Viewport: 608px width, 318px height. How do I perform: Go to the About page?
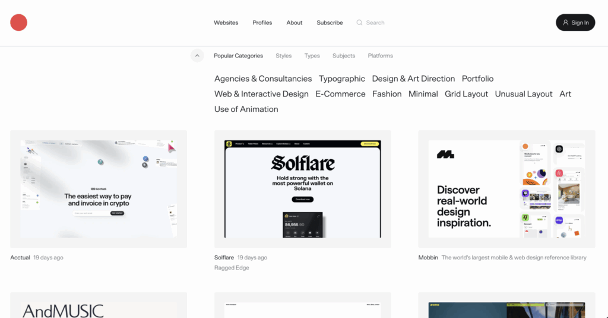point(294,23)
